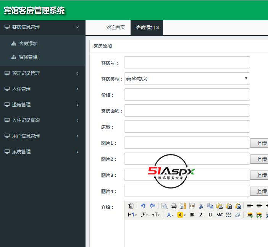Open the text color A dropdown

170,215
